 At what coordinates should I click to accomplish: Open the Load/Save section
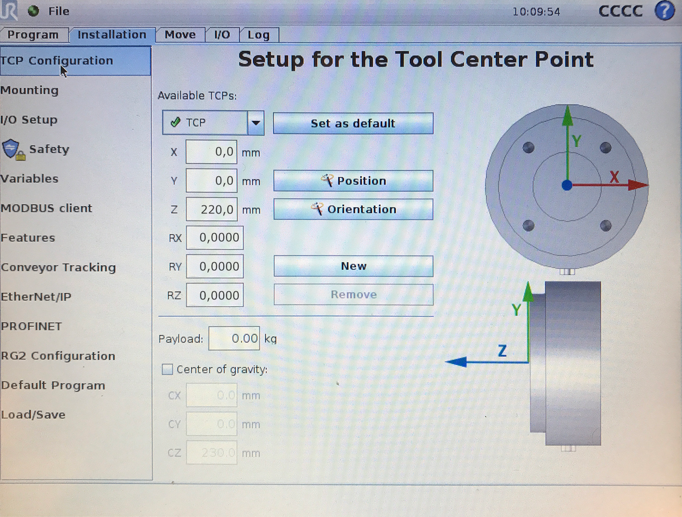pos(33,415)
